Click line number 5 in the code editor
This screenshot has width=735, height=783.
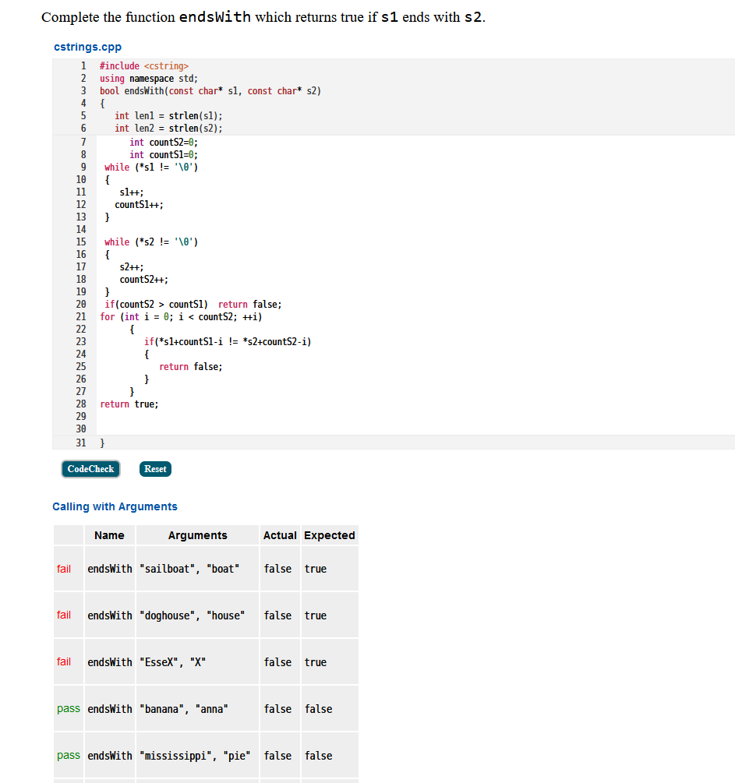pos(83,115)
